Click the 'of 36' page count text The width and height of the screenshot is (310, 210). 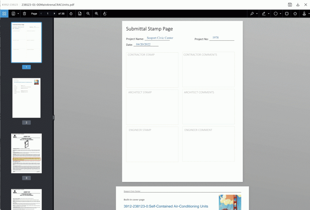(x=61, y=14)
